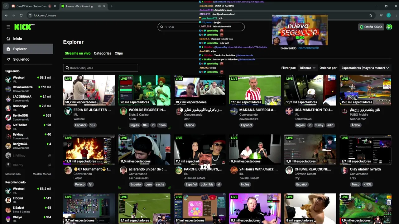Viewport: 399px width, 224px height.
Task: Click the Bykhay avatar in sidebar
Action: click(8, 136)
